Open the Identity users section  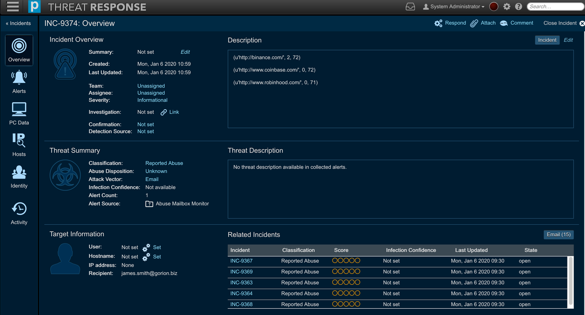[x=19, y=177]
